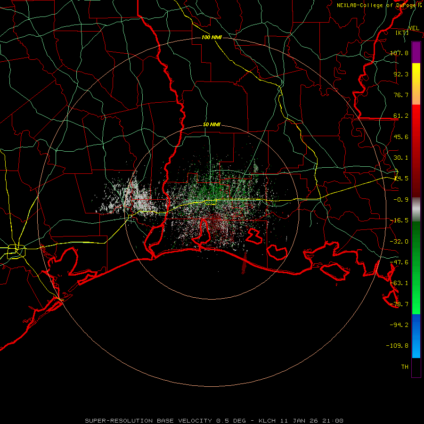Click the 61.2 velocity scale value
This screenshot has height=424, width=424.
[x=401, y=116]
